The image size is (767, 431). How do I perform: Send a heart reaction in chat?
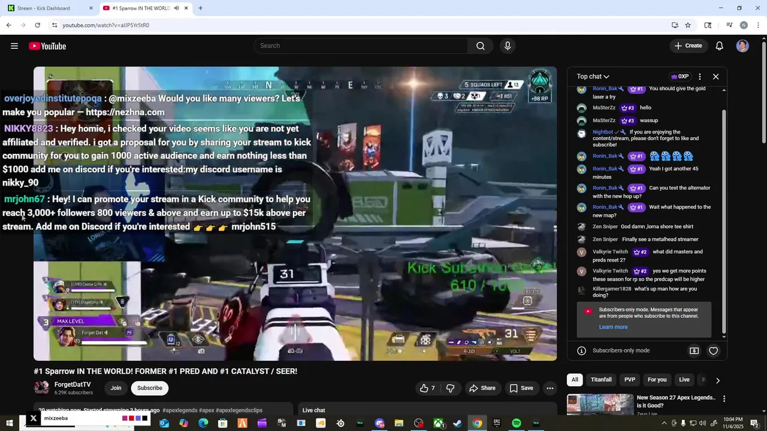713,351
